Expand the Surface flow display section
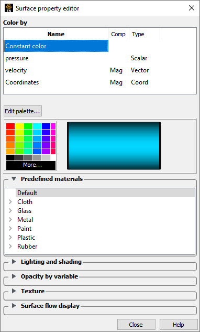Image resolution: width=200 pixels, height=332 pixels. [x=14, y=306]
